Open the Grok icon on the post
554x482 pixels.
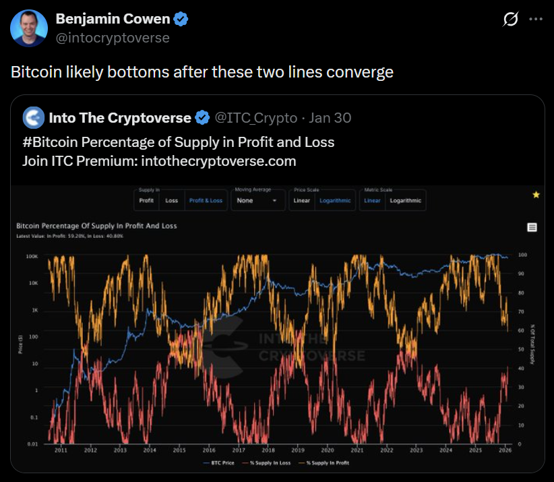tap(510, 20)
